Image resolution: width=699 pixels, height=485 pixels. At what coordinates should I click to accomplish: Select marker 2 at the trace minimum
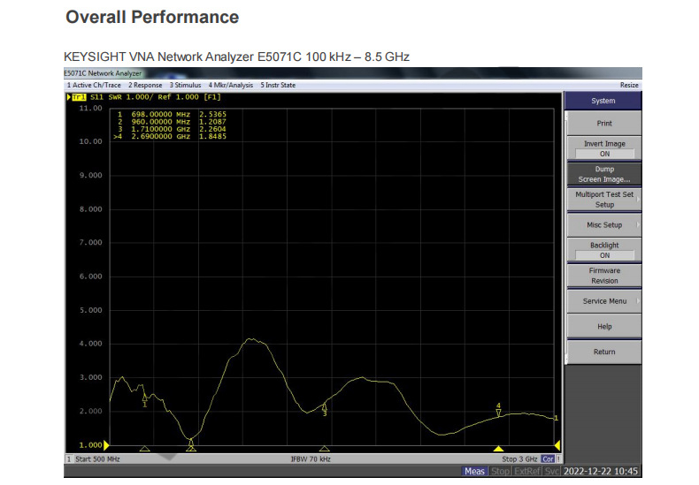tap(190, 440)
